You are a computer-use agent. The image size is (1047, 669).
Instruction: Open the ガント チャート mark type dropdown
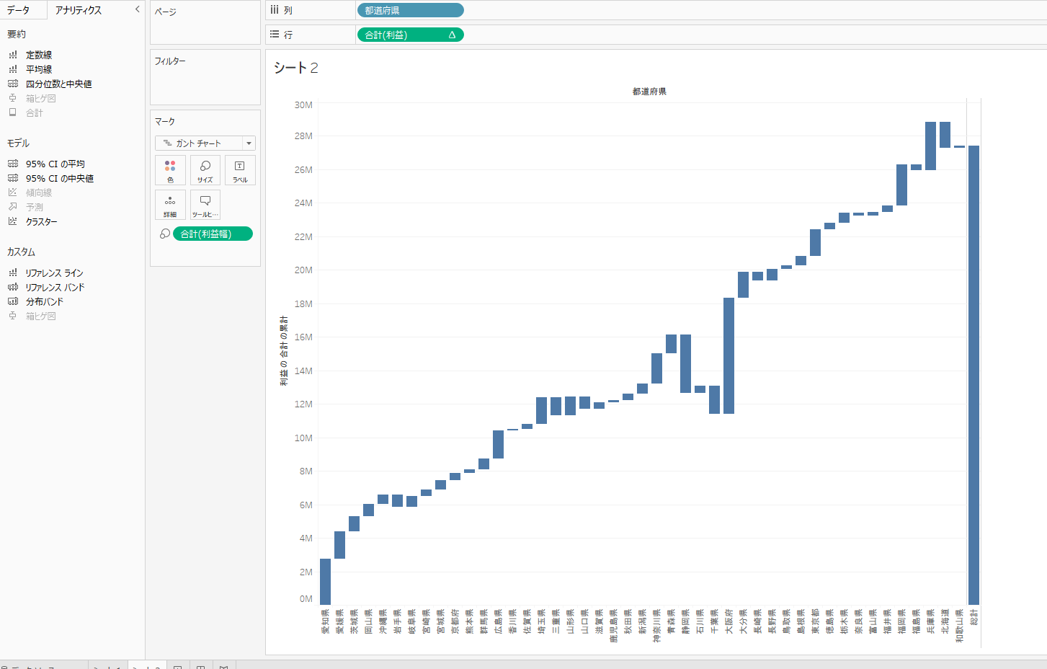(x=205, y=143)
